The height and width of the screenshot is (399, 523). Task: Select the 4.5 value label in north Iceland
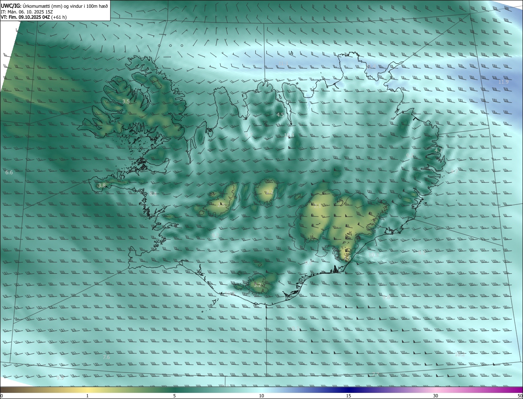[x=280, y=115]
